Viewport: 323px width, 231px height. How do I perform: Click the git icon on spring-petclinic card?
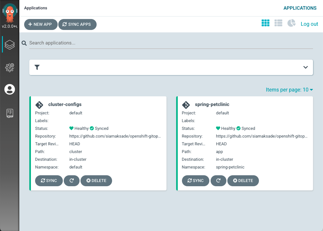pos(186,105)
